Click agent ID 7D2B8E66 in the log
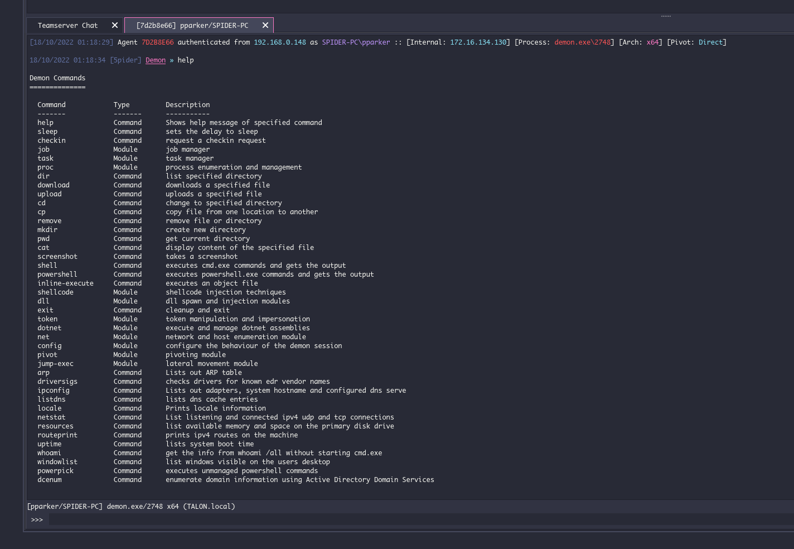The height and width of the screenshot is (549, 794). (158, 42)
